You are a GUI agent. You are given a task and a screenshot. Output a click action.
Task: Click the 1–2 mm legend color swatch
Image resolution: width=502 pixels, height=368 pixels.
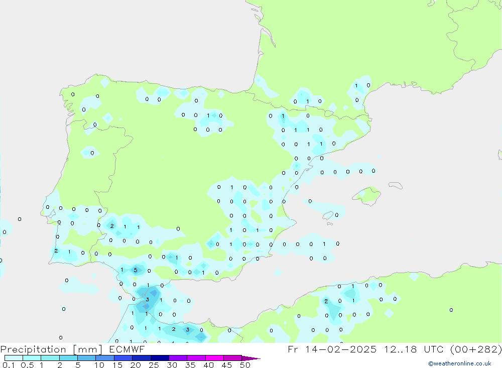point(50,358)
